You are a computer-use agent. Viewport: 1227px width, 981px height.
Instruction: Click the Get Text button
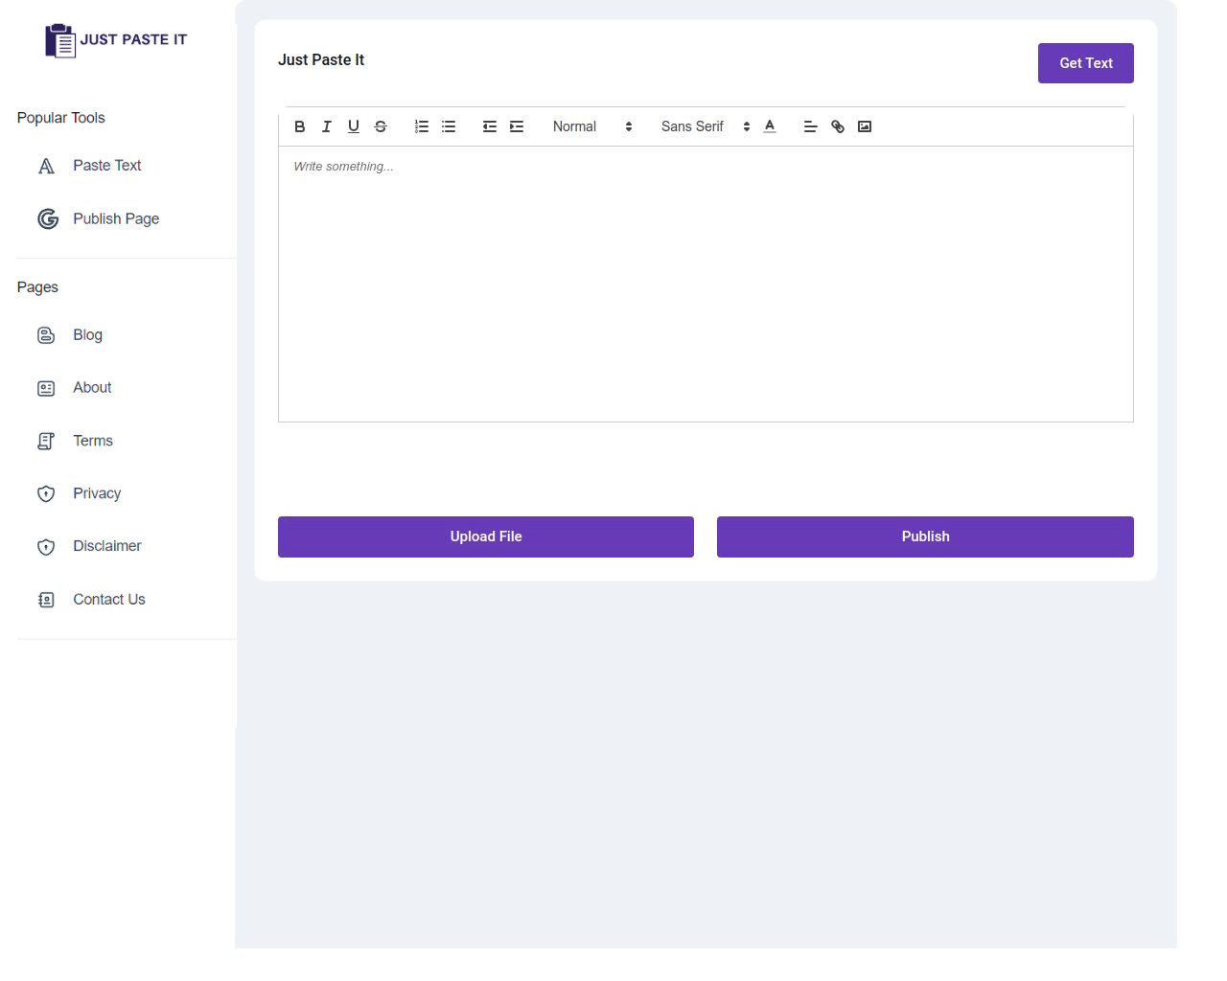point(1085,62)
